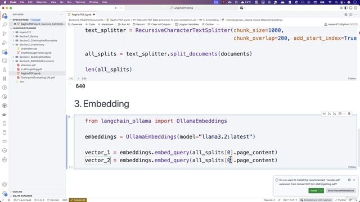Image resolution: width=360 pixels, height=202 pixels.
Task: Collapse the LANGCHAINTRAINING folder section
Action: click(11, 28)
